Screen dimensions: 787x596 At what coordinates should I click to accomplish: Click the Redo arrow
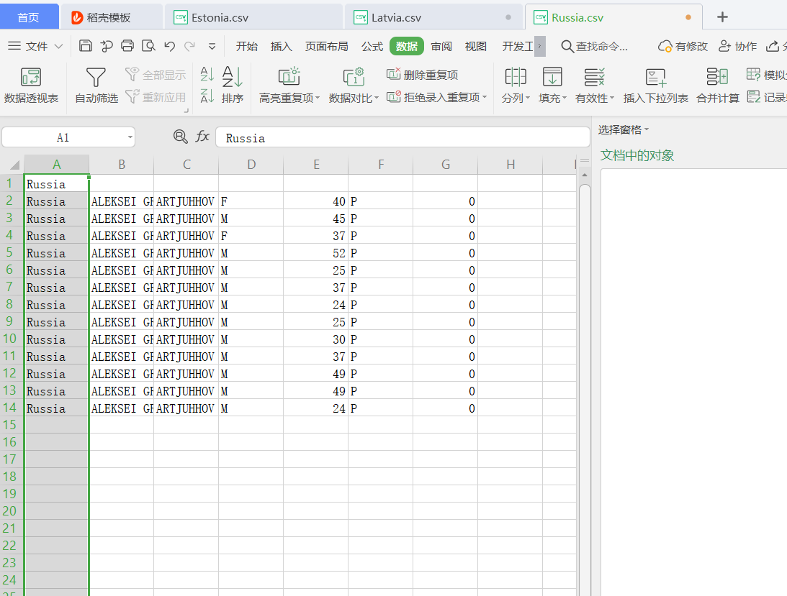[189, 46]
